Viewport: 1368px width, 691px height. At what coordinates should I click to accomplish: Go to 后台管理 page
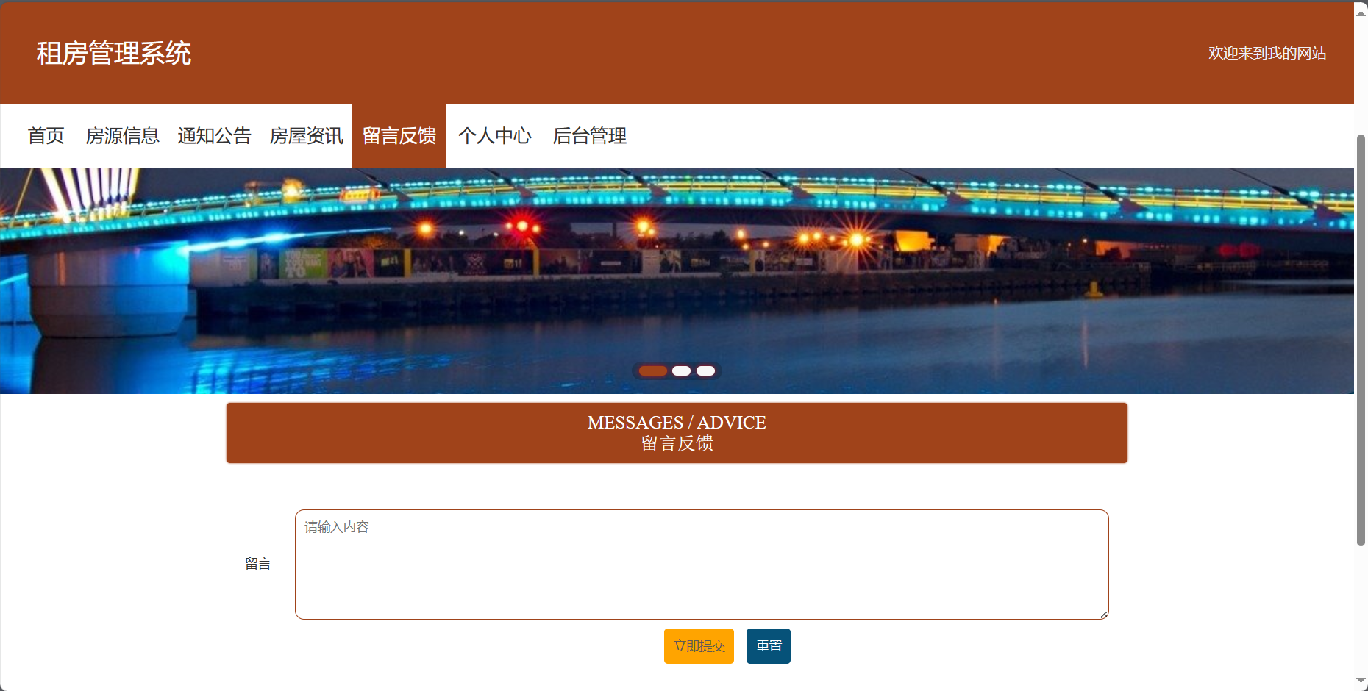589,136
